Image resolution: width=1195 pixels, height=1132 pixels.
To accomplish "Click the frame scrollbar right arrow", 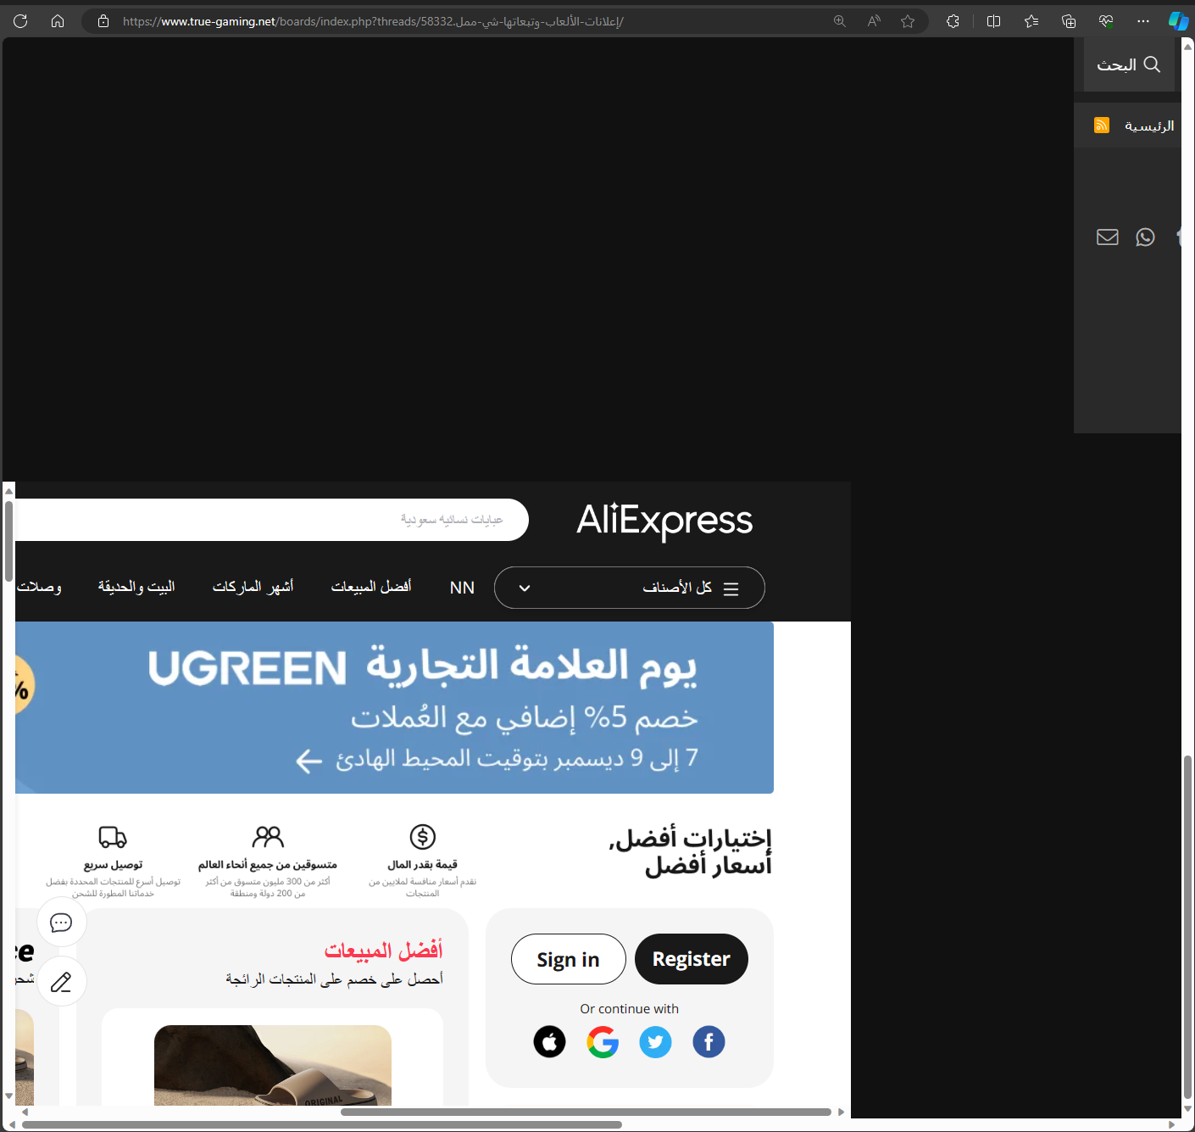I will (841, 1112).
